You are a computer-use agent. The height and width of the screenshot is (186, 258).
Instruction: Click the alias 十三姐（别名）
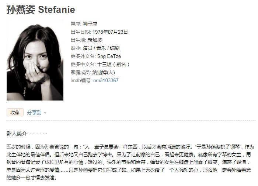click(114, 64)
